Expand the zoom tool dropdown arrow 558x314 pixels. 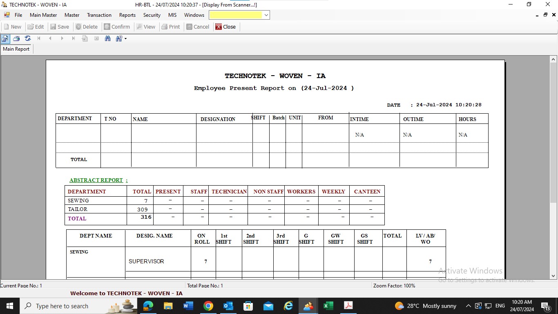[125, 39]
